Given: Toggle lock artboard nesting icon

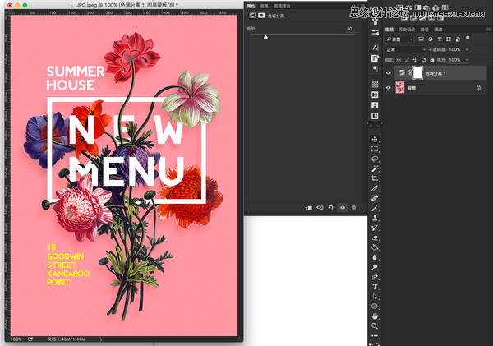Looking at the screenshot, I should point(424,60).
